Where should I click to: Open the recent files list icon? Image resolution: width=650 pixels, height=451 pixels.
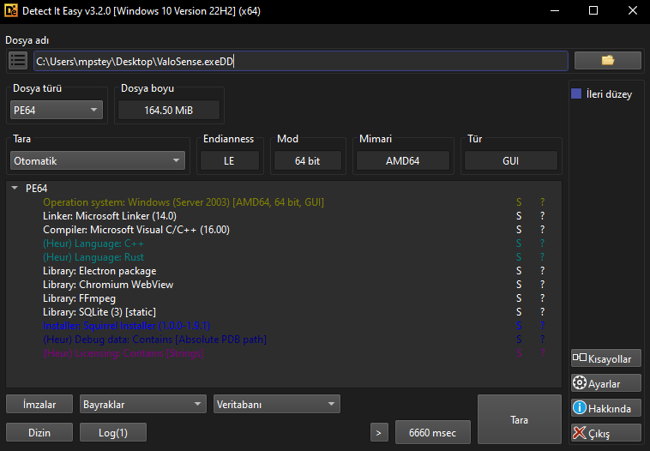pos(18,61)
